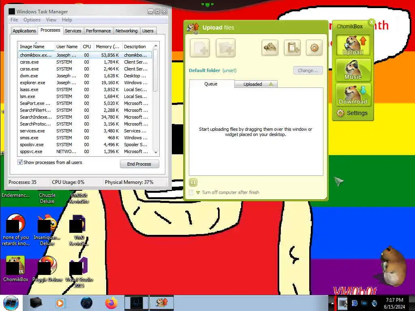Select the Visual Studio 2015 desktop shortcut
The width and height of the screenshot is (415, 311).
pyautogui.click(x=79, y=272)
